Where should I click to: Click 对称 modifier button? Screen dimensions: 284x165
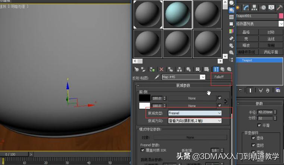tap(271, 32)
